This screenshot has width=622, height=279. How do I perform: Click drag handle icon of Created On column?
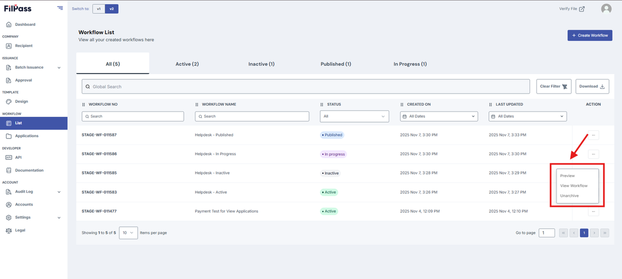[402, 105]
